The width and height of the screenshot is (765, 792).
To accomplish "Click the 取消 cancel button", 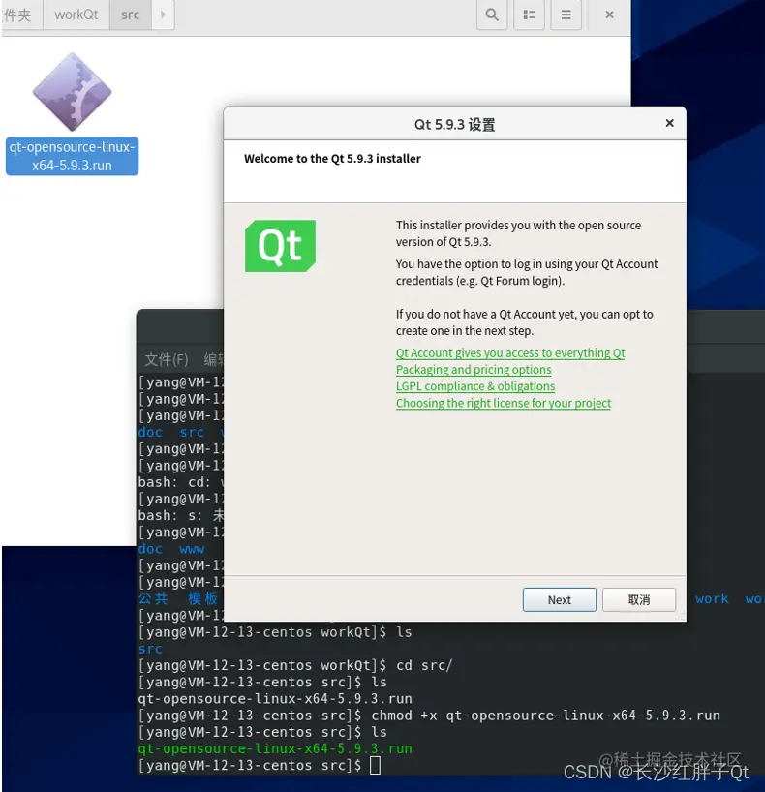I will click(x=639, y=599).
